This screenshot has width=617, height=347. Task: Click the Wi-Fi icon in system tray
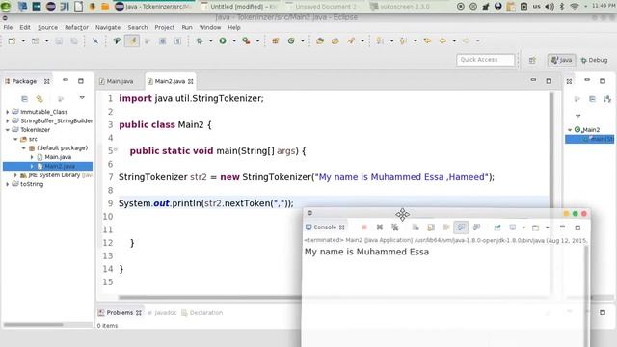click(x=575, y=7)
